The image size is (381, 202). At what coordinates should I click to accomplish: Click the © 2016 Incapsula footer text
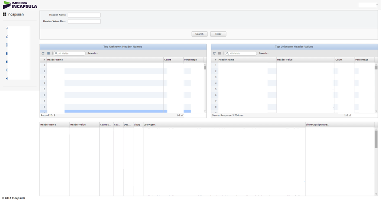(14, 198)
